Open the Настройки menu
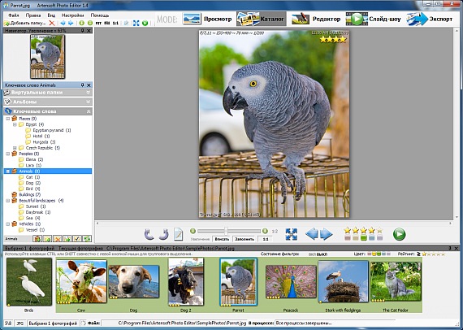463x330 pixels. click(x=72, y=15)
